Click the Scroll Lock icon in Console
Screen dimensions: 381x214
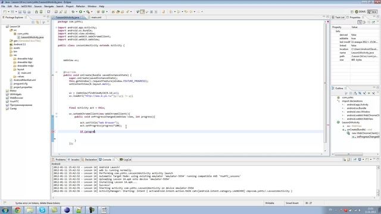(x=349, y=159)
